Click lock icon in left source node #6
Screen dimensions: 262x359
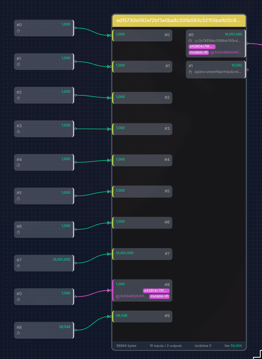(18, 232)
